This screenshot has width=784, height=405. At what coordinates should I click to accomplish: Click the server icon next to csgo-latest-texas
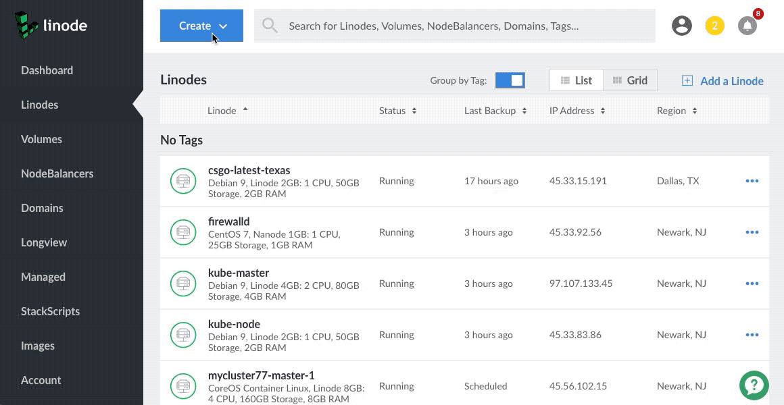click(183, 181)
